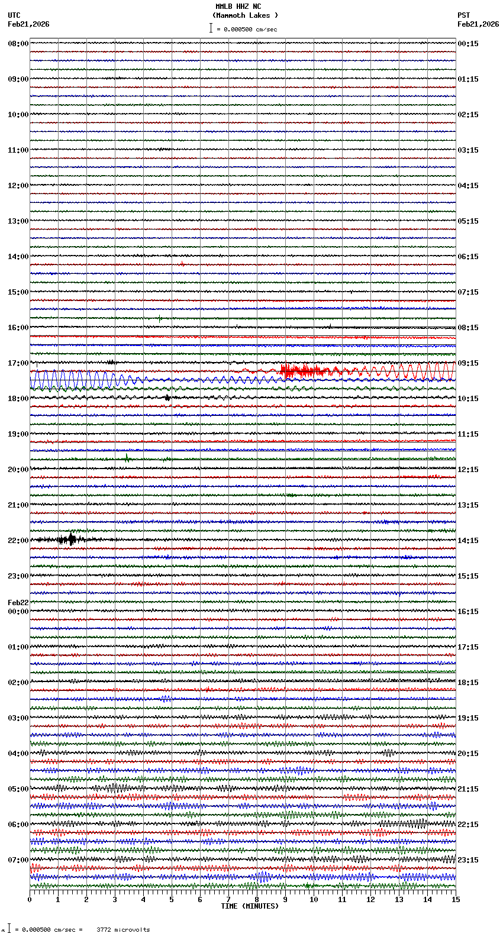Image resolution: width=503 pixels, height=937 pixels.
Task: Select the 18:00 UTC row label
Action: point(18,399)
